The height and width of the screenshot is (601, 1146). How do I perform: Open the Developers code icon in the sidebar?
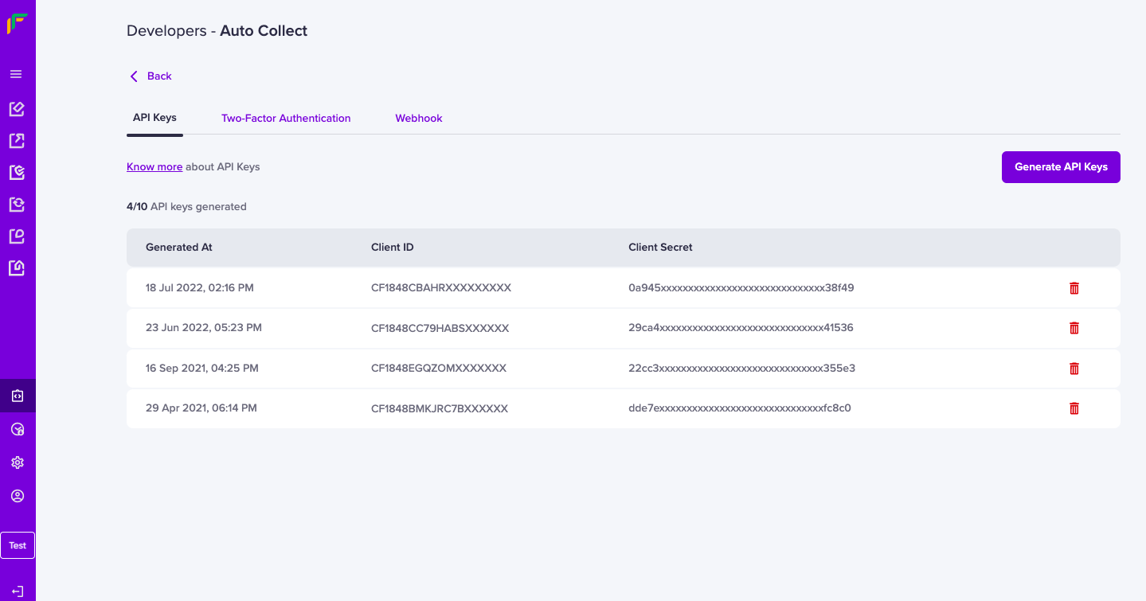pos(18,396)
